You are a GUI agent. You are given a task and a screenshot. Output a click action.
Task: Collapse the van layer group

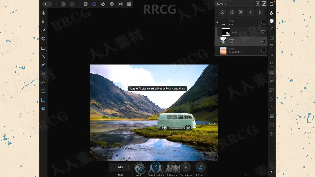click(x=217, y=23)
